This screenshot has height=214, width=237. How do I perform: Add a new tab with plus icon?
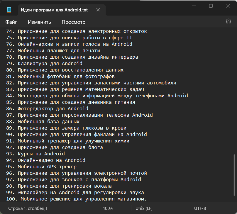(115, 10)
